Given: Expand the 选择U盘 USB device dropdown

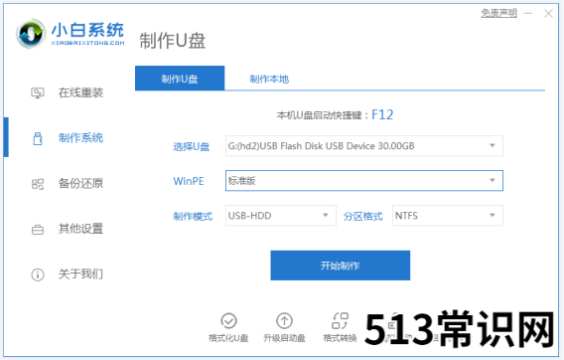Looking at the screenshot, I should 364,146.
